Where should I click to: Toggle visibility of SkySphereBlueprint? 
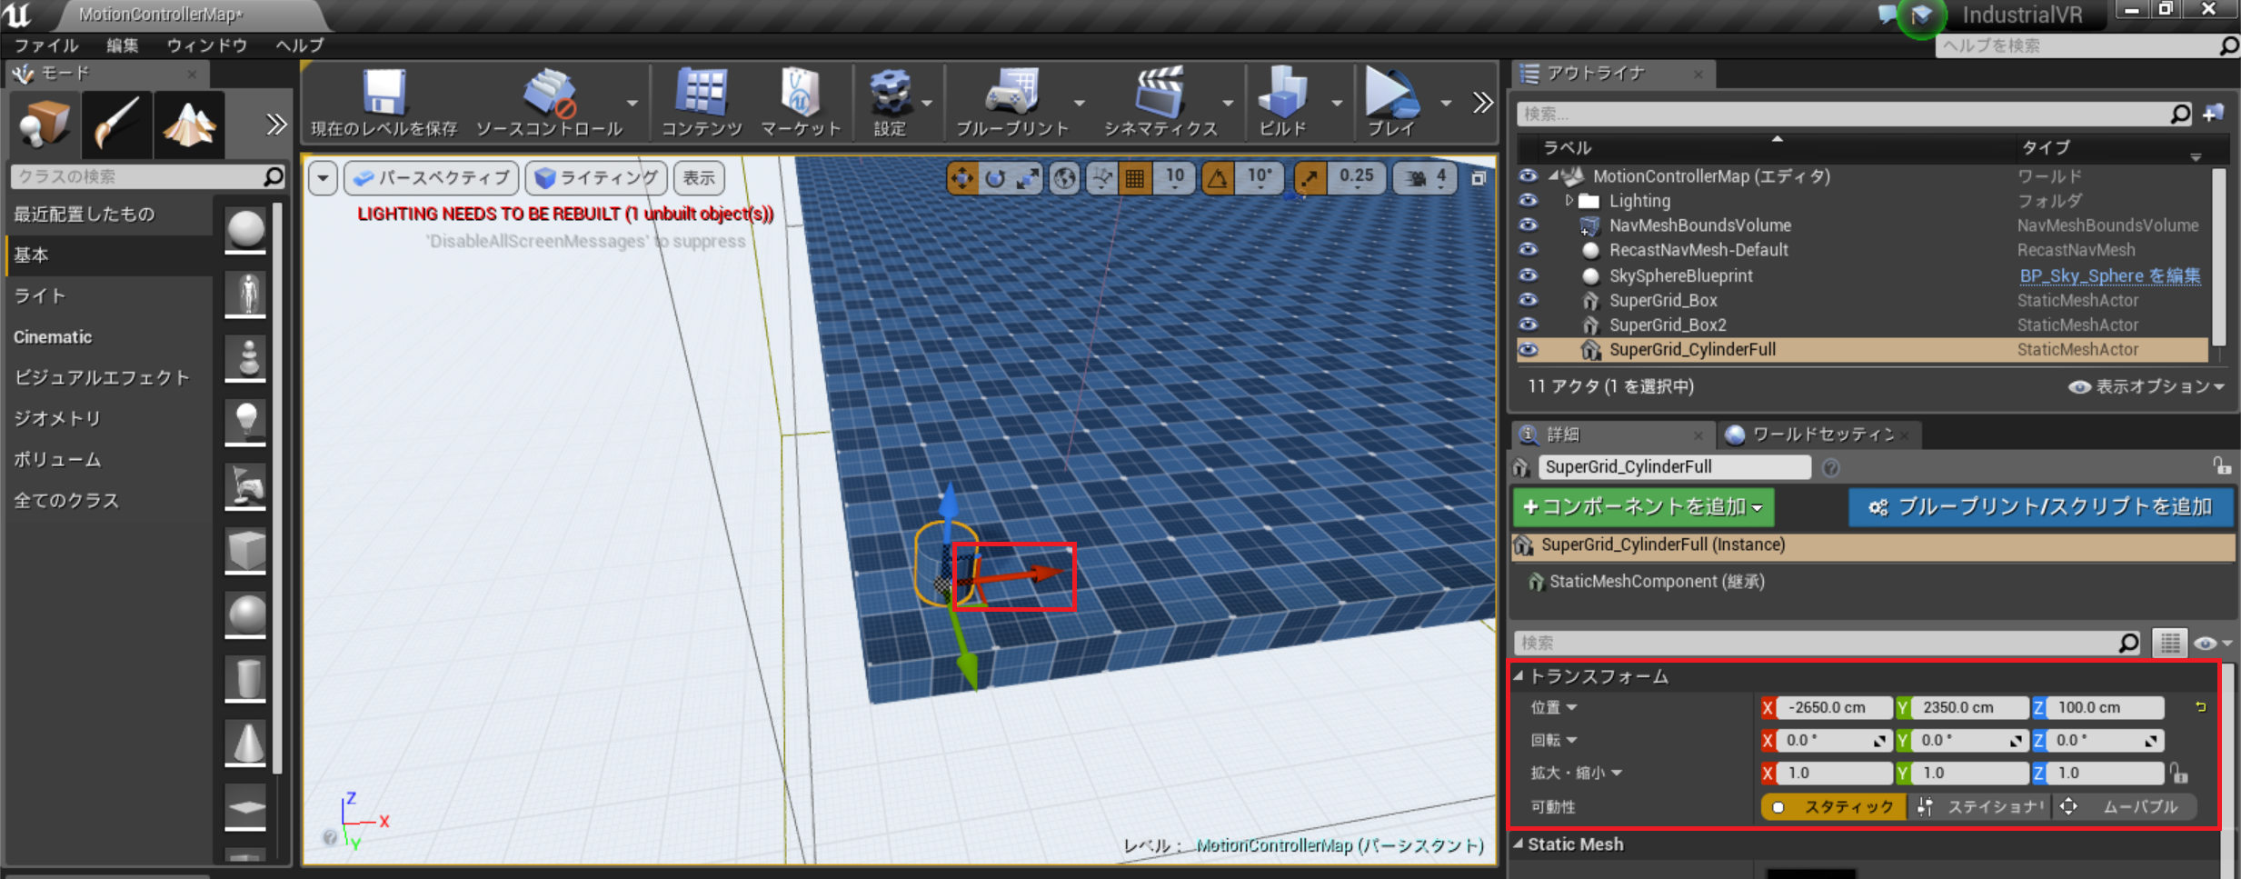click(1529, 275)
